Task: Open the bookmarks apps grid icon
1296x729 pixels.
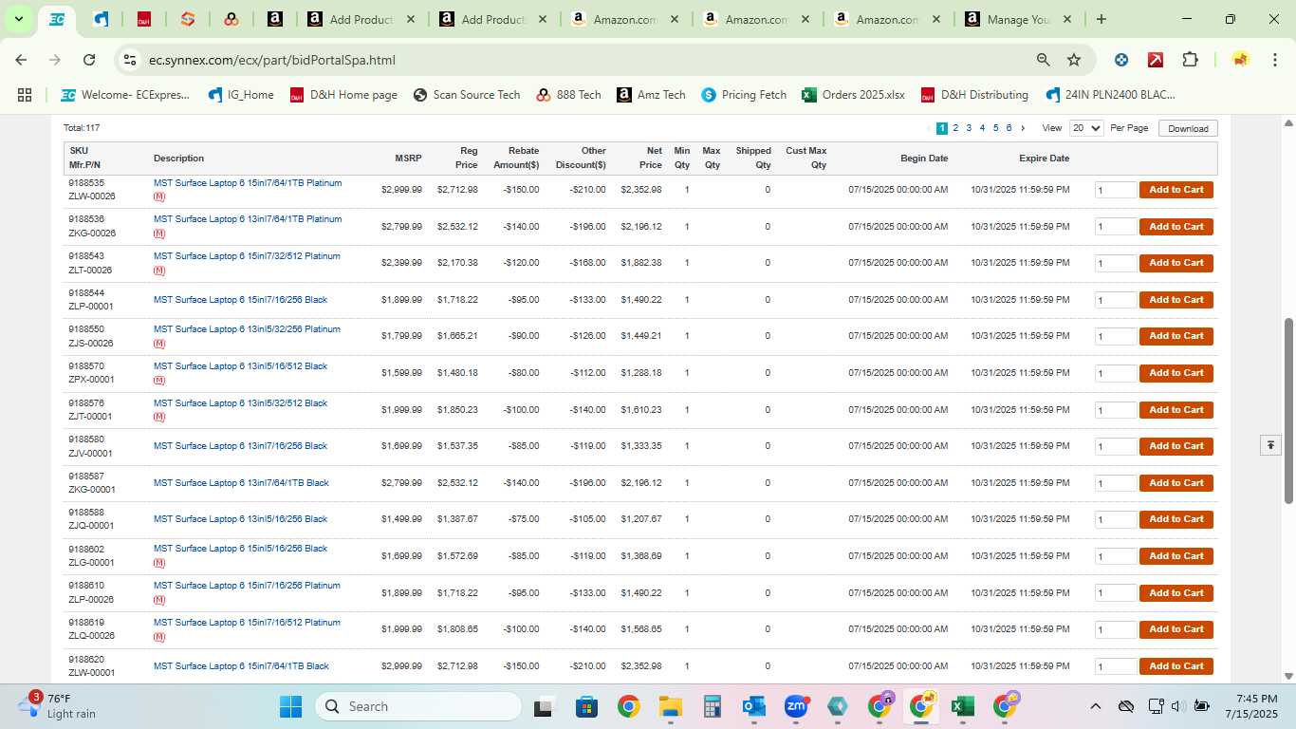Action: pos(25,95)
